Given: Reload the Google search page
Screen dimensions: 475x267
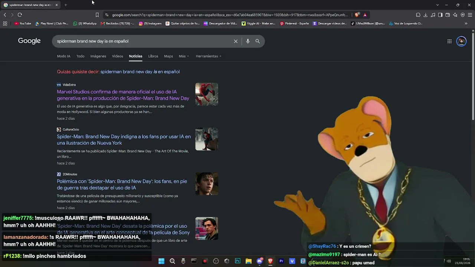Looking at the screenshot, I should (20, 15).
